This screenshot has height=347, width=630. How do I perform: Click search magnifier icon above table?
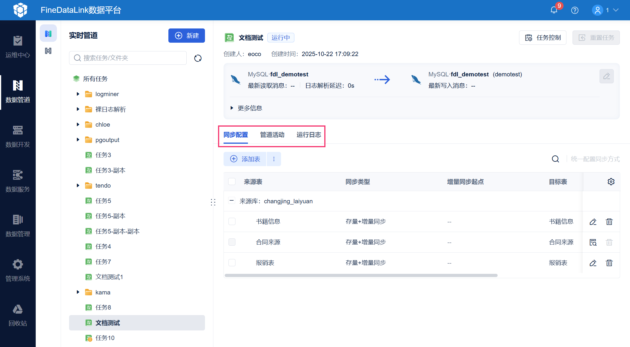coord(555,159)
